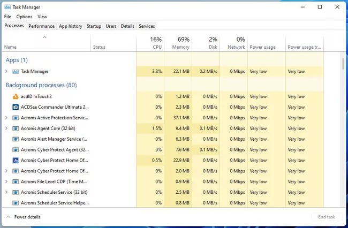Expand Acronis Agent Core (32 bit) row
The width and height of the screenshot is (348, 228).
pos(6,128)
